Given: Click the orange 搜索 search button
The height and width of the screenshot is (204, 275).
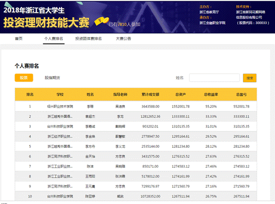Looking at the screenshot, I should (x=250, y=78).
